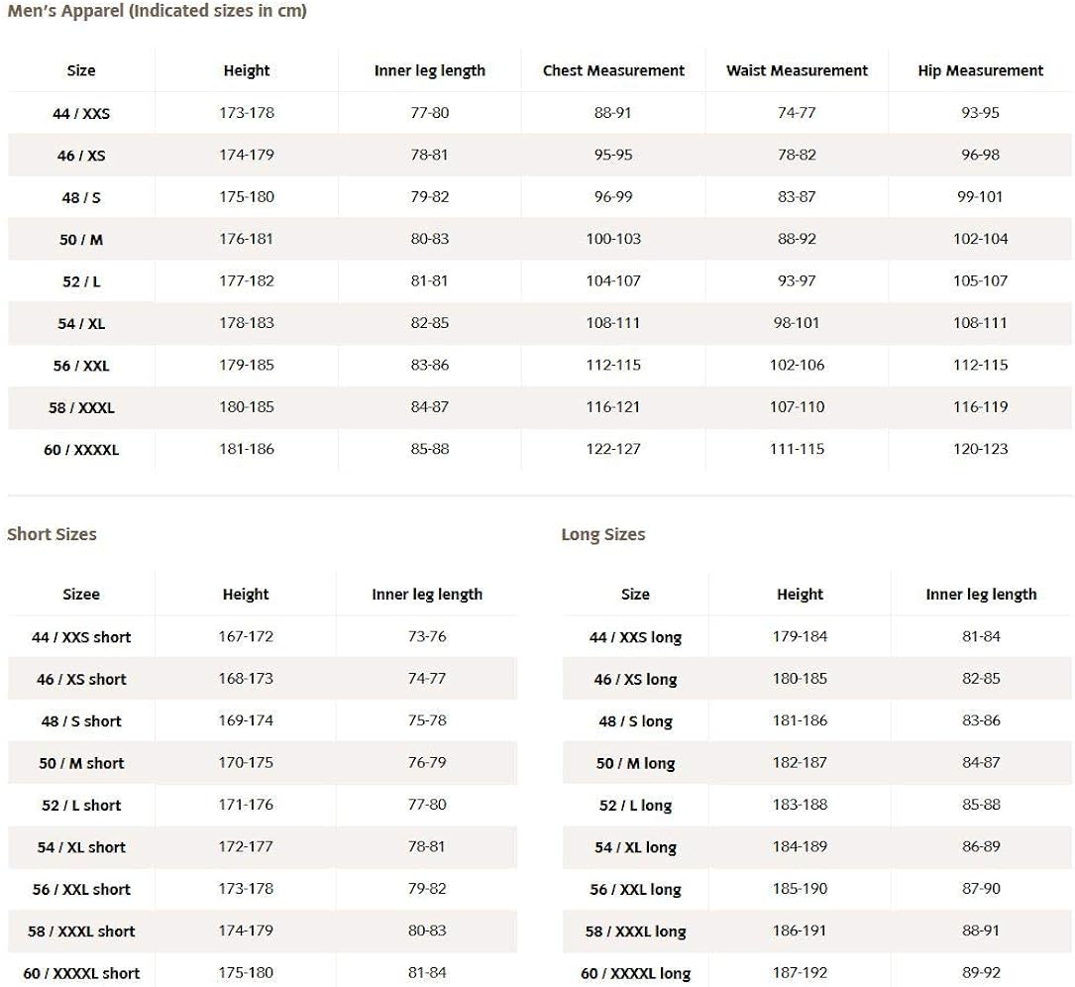Select the 46 / XS long size label
Screen dimensions: 1075x987
point(635,680)
